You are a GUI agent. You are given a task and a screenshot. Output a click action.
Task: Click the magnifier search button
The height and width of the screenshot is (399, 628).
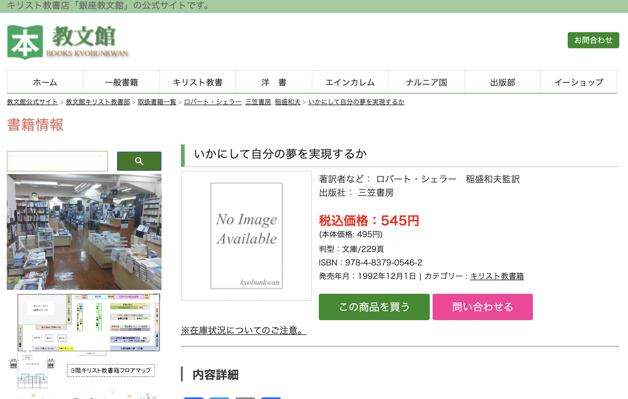point(139,161)
